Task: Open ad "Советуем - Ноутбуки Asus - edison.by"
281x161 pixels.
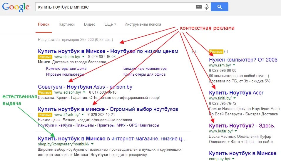Action: 85,87
